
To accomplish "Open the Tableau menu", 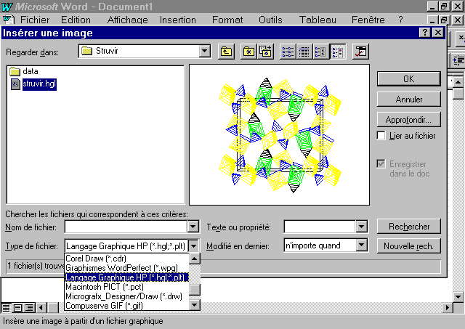I will tap(318, 20).
